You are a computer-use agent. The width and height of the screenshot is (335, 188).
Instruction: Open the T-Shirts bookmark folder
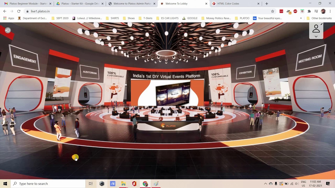click(x=145, y=18)
